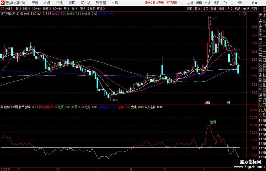Add stock with +自选 button
The image size is (266, 171).
click(246, 9)
